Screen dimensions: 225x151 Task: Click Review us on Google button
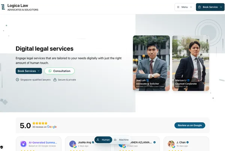coord(190,125)
